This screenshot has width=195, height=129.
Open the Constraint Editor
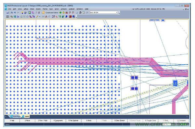50,13
